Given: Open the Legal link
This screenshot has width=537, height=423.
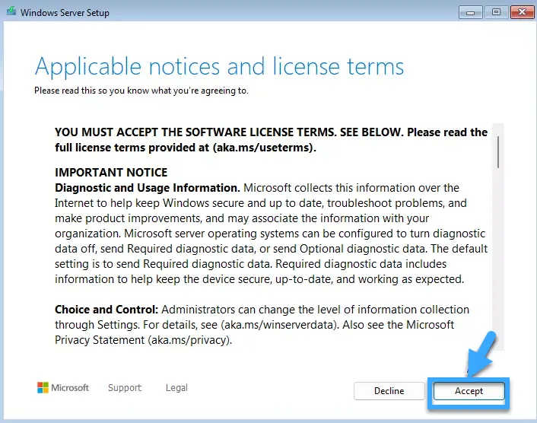Looking at the screenshot, I should [176, 388].
